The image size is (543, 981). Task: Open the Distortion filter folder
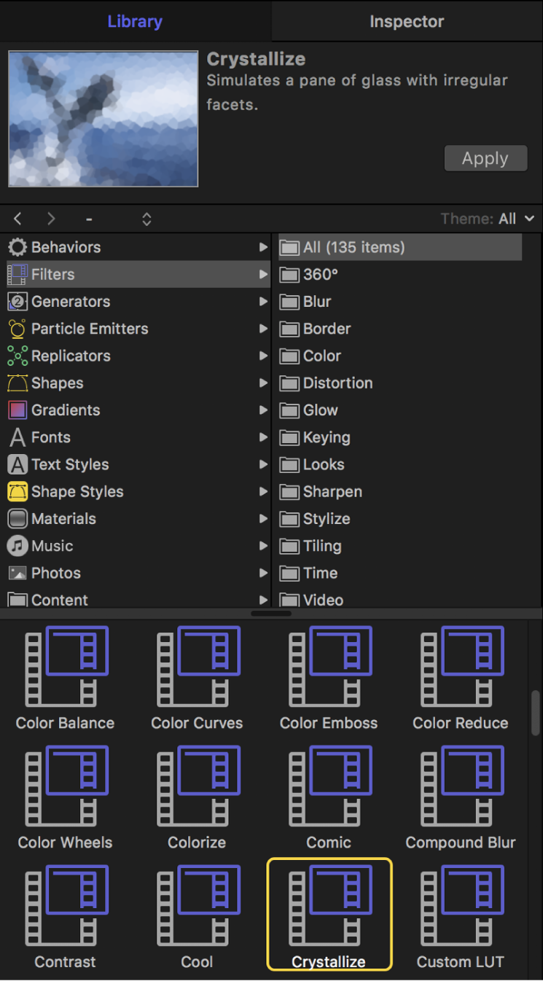tap(337, 383)
